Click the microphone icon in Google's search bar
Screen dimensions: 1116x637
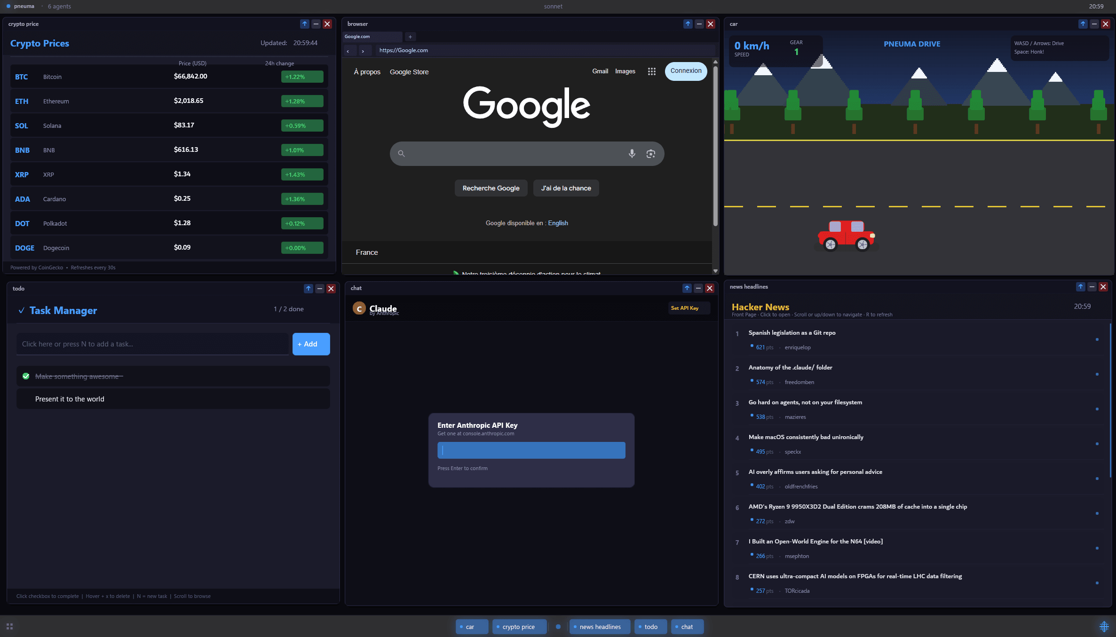tap(632, 153)
